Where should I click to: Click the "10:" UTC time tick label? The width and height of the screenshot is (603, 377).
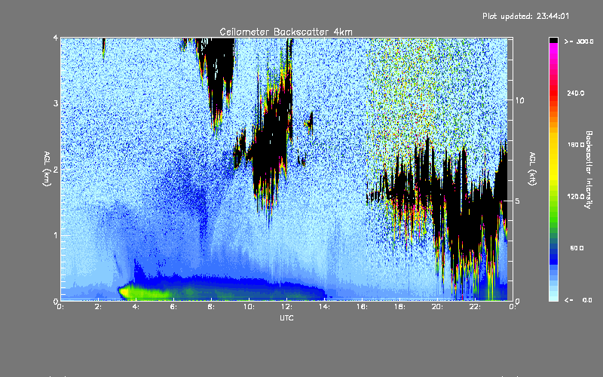coord(249,307)
